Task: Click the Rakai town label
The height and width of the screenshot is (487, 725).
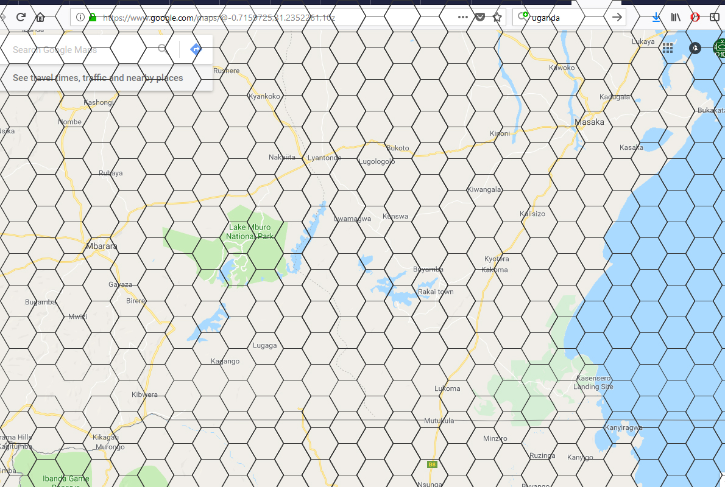Action: click(x=436, y=292)
